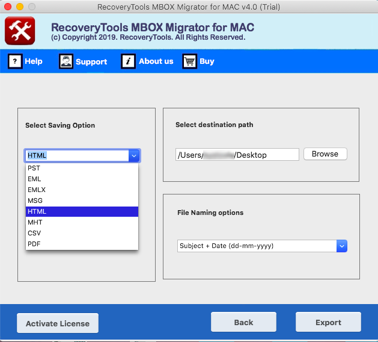Click the Buy shopping cart icon

189,61
